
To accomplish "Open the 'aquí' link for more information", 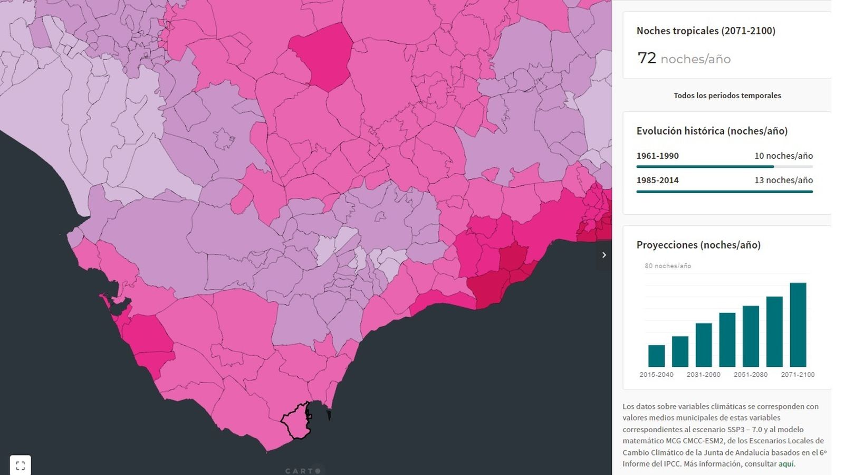I will click(x=786, y=464).
